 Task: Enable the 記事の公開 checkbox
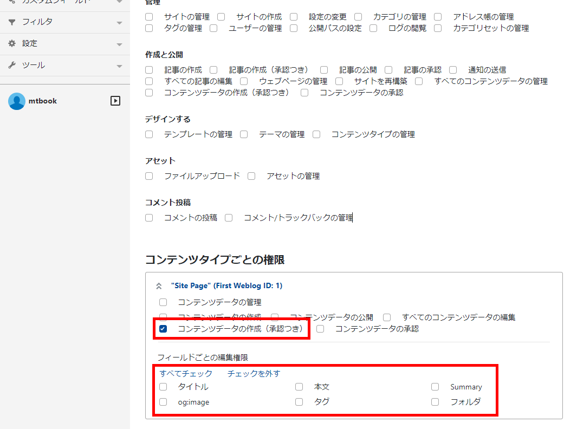point(324,70)
